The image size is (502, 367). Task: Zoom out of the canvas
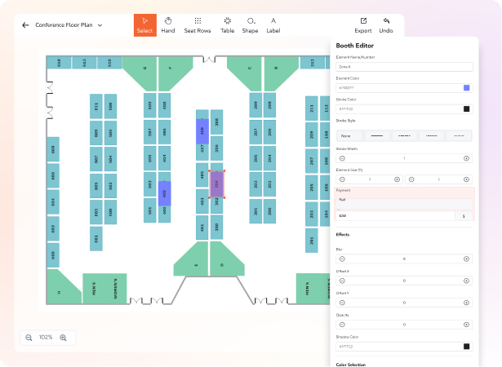(x=29, y=338)
